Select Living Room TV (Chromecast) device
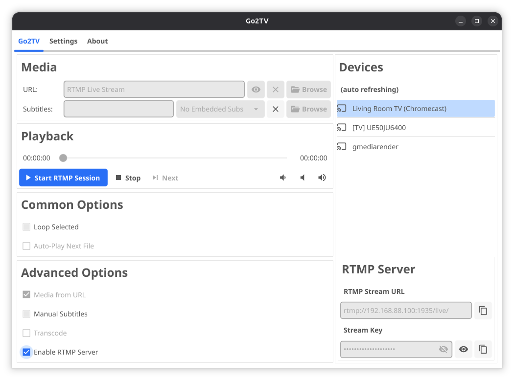514x380 pixels. click(x=416, y=109)
